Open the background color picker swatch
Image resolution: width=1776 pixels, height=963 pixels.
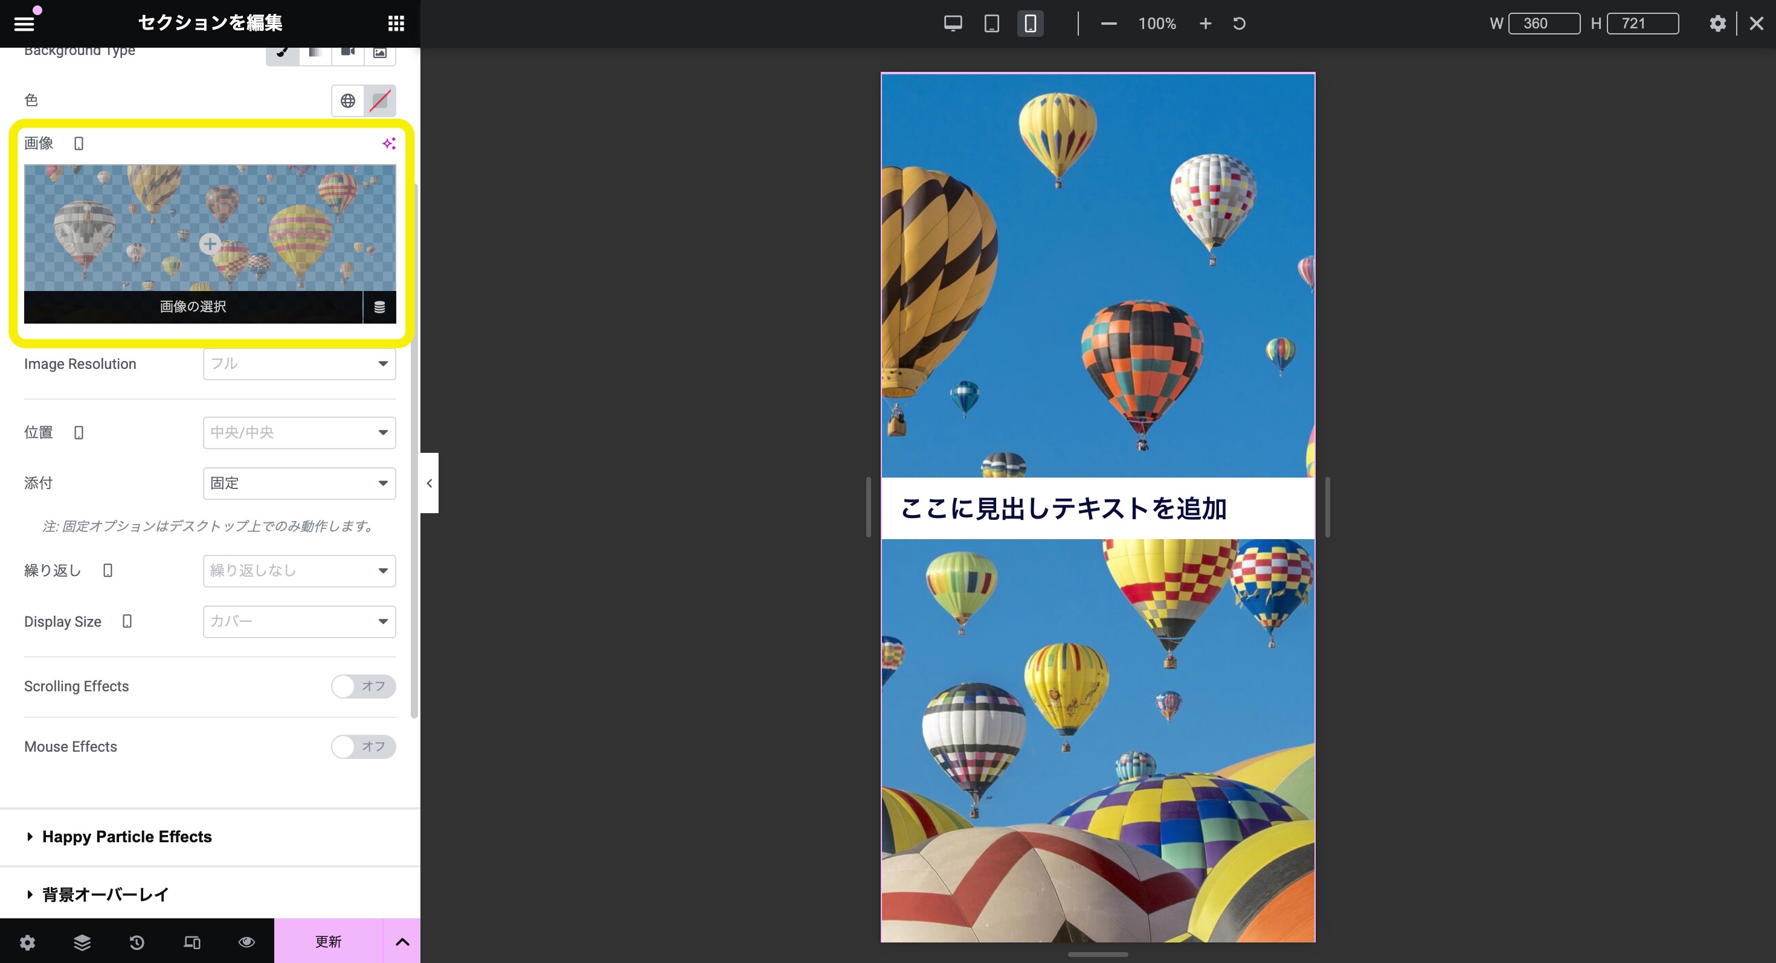click(x=380, y=101)
